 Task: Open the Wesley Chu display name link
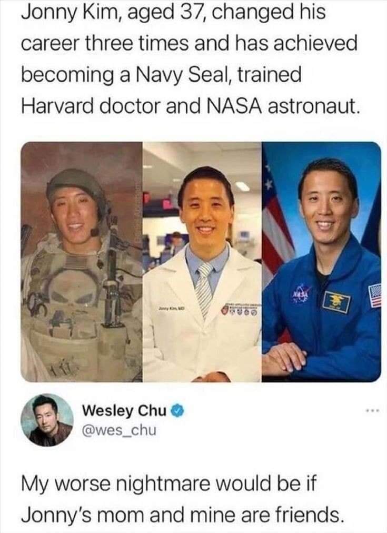(124, 411)
